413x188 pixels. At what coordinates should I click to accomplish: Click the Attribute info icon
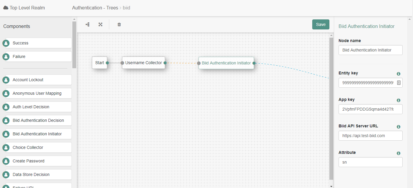coord(399,153)
